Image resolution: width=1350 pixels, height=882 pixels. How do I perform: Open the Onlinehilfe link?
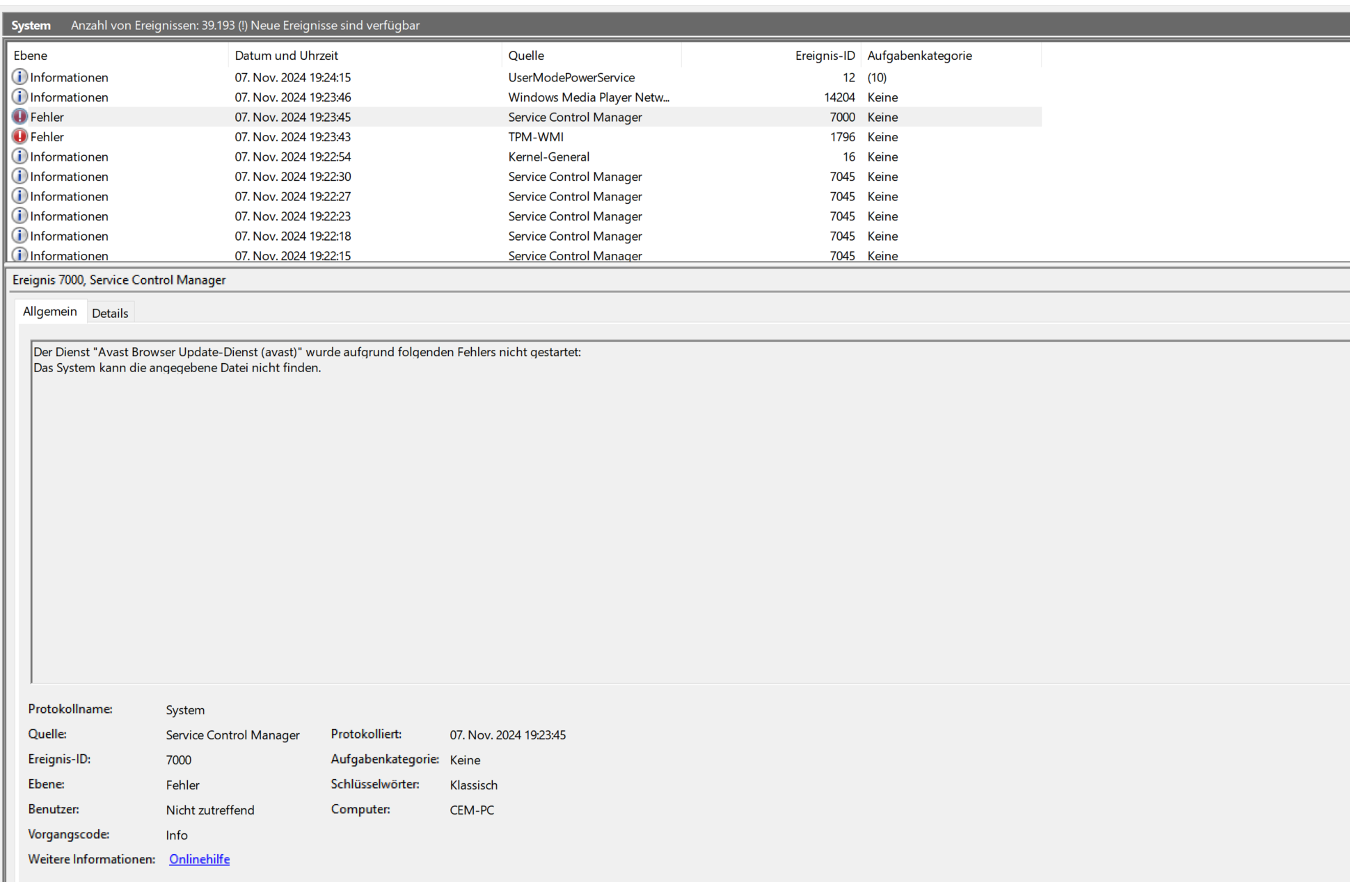[x=199, y=859]
